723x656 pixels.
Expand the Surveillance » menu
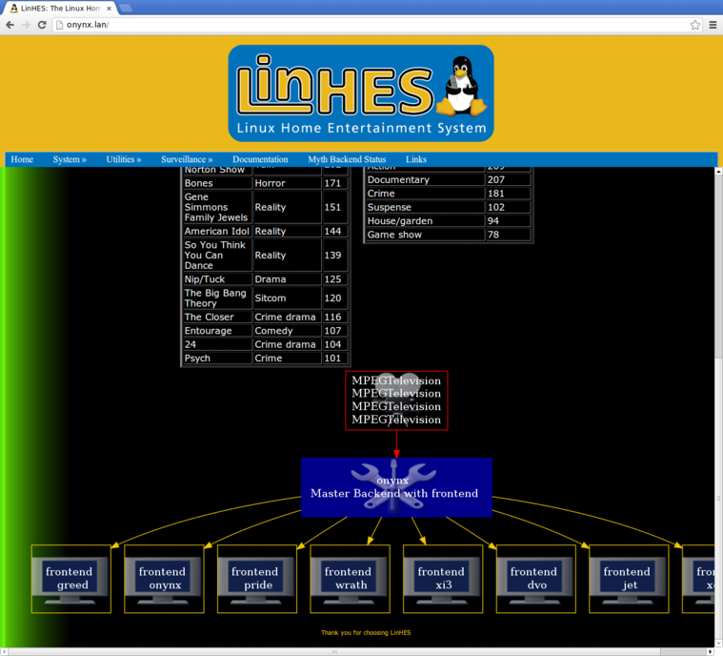point(187,159)
